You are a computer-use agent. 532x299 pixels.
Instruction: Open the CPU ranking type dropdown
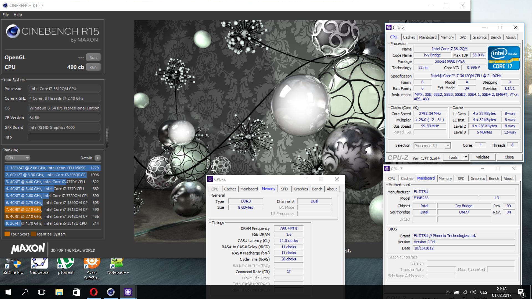coord(17,158)
